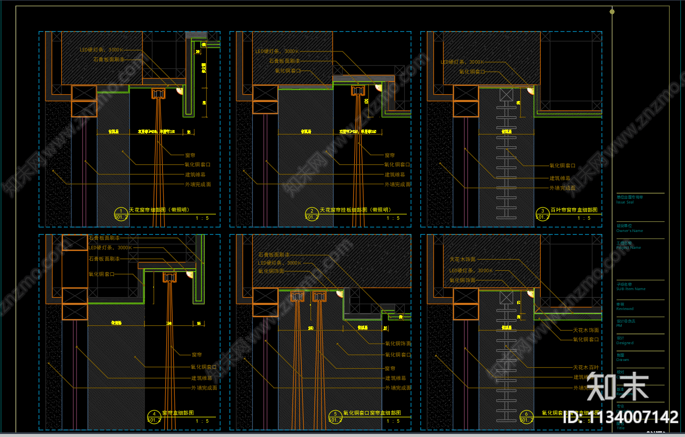The width and height of the screenshot is (685, 437).
Task: Click Issue Seal in the title block
Action: coord(625,202)
